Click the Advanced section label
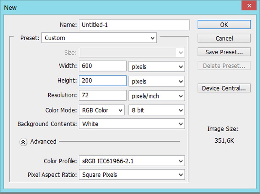260x194 pixels. pos(43,142)
